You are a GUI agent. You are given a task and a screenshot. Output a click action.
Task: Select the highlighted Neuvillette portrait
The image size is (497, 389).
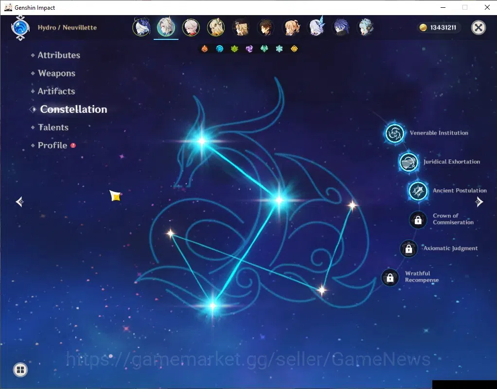[x=166, y=27]
